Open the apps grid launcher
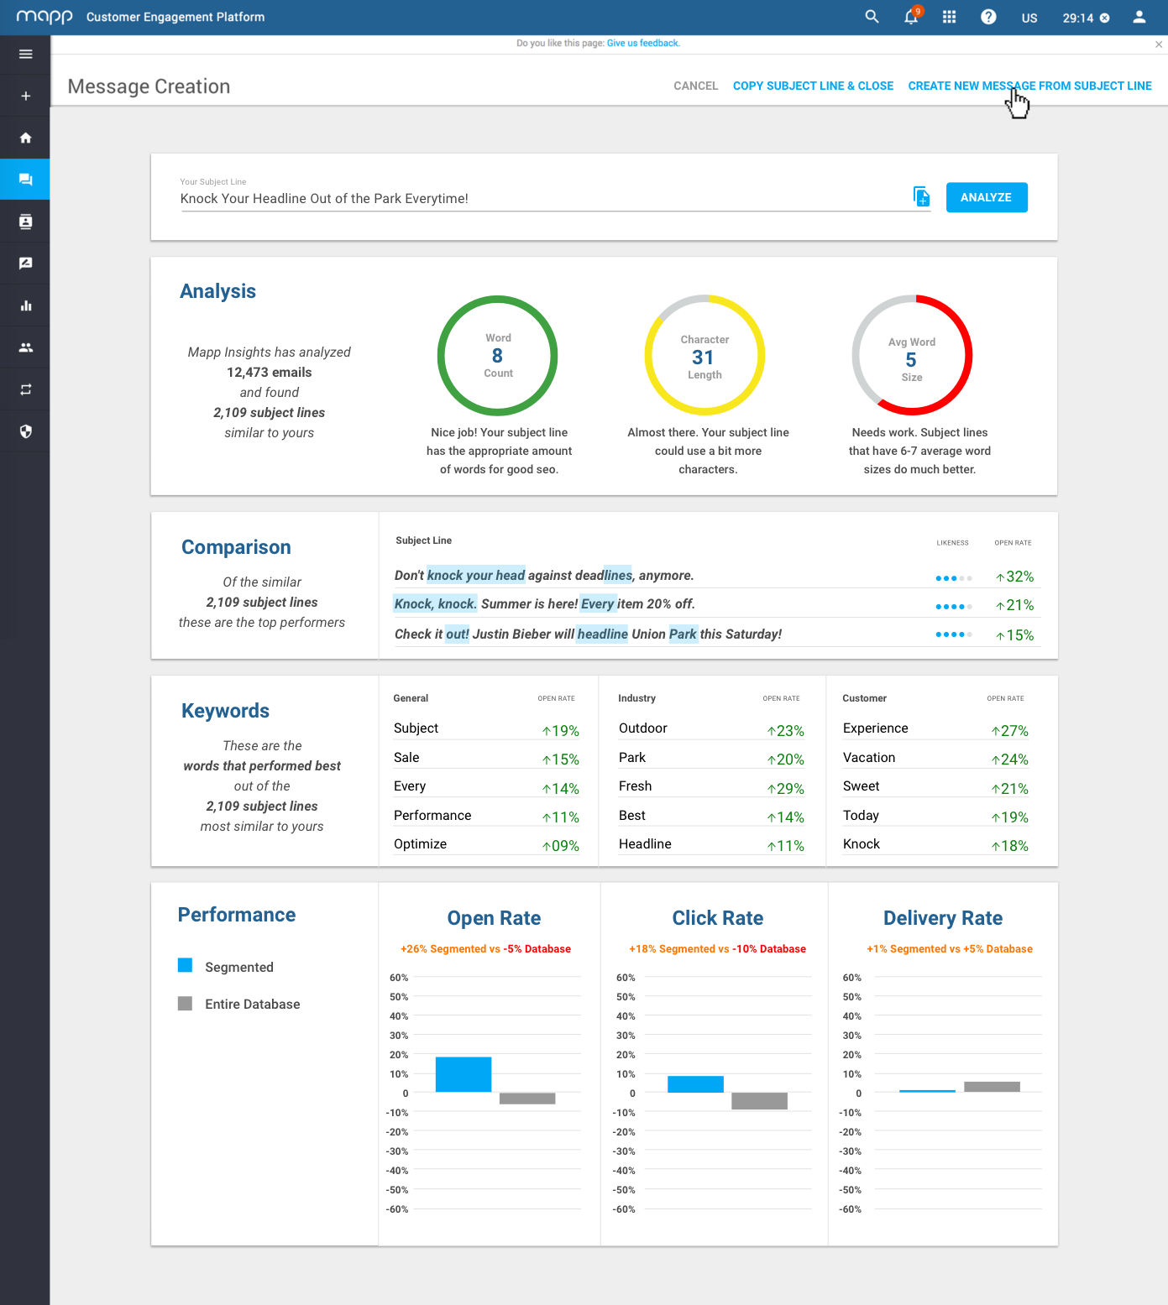 [x=949, y=17]
